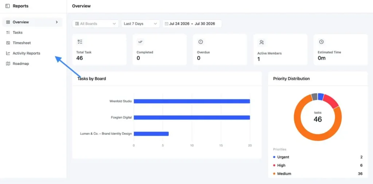Image resolution: width=373 pixels, height=184 pixels.
Task: Click the Jul 24 2026 start date
Action: tap(179, 24)
